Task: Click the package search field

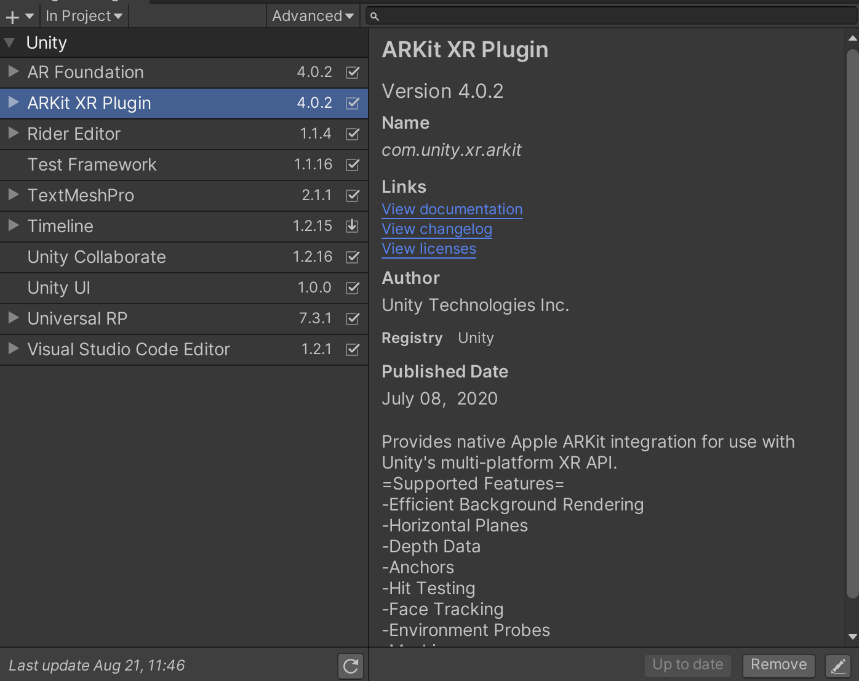Action: click(612, 16)
